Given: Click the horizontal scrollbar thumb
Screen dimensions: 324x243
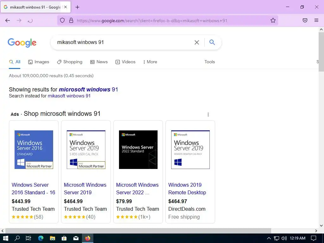Looking at the screenshot, I should (138, 231).
